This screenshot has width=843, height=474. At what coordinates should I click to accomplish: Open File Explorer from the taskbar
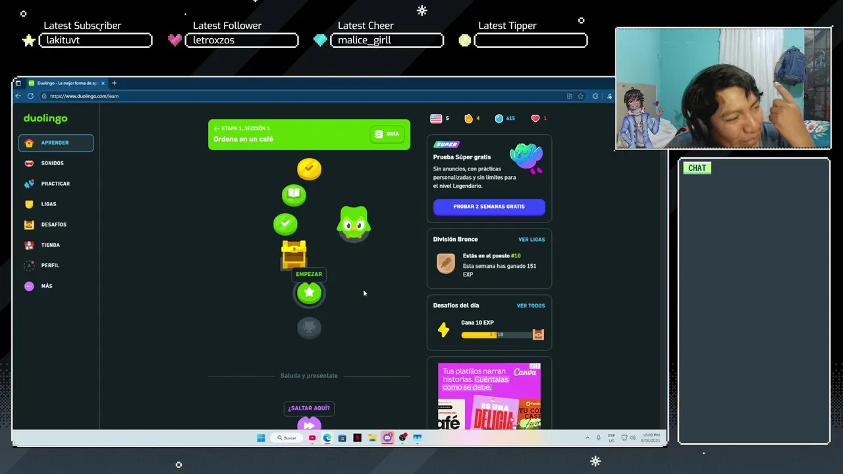372,438
